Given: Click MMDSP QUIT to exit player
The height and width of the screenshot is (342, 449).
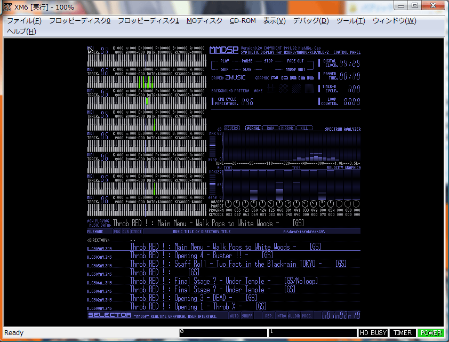Looking at the screenshot, I should (x=295, y=69).
